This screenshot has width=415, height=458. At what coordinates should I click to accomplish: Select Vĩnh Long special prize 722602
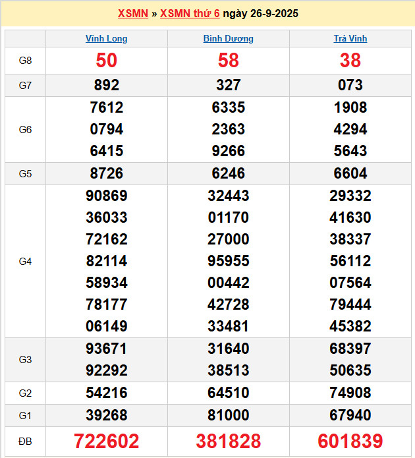tap(107, 441)
